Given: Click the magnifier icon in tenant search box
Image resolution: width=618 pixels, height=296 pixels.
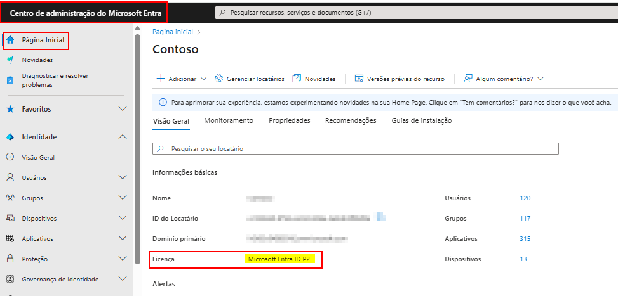Looking at the screenshot, I should click(160, 149).
